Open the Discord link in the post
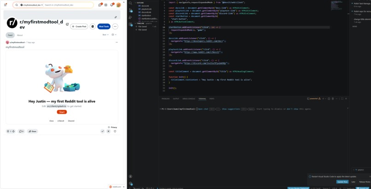Viewport: 371px width, 189px height. 71,121
